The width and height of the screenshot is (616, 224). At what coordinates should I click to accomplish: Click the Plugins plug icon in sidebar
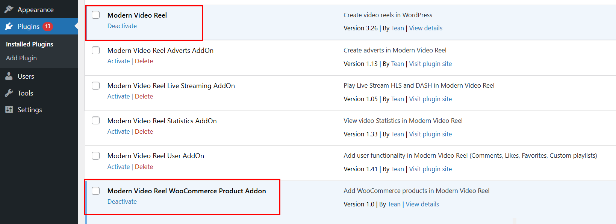[x=9, y=26]
